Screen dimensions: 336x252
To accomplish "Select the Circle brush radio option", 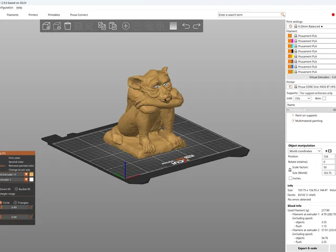I will 1,203.
